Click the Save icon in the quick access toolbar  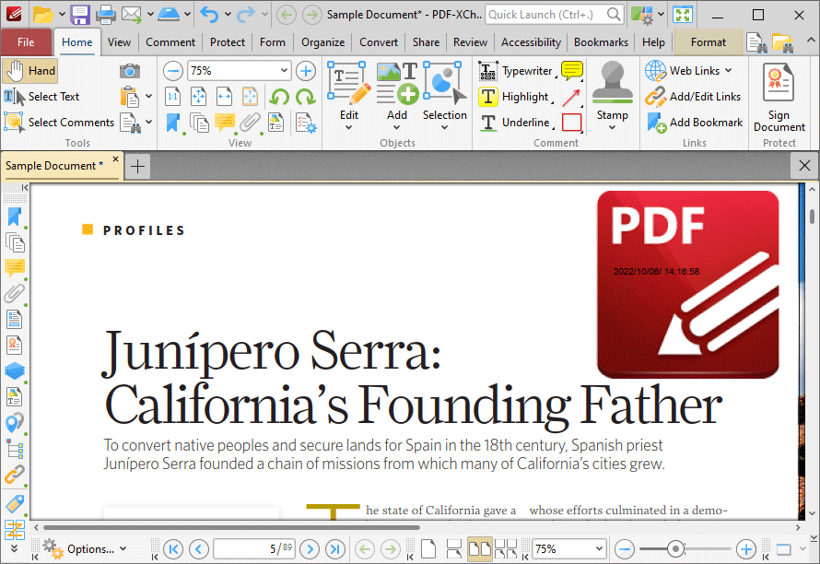[80, 15]
